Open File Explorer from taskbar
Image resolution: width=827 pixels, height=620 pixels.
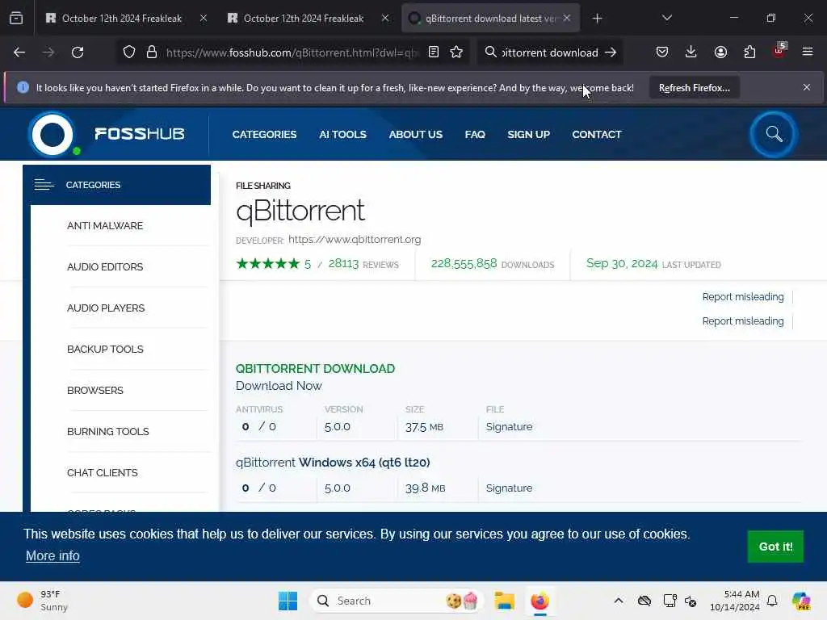504,601
